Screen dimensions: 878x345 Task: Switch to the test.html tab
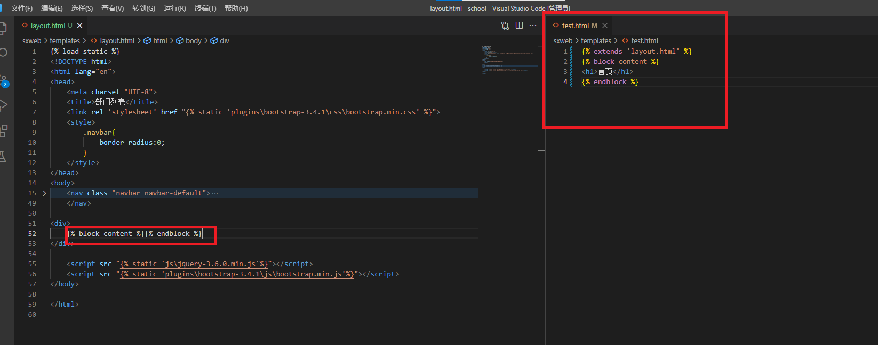click(575, 26)
